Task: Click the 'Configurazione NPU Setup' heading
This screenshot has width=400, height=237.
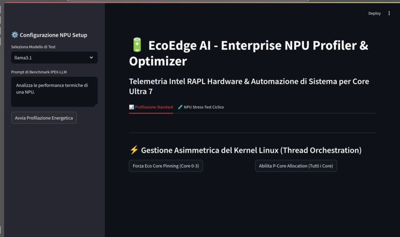Action: point(53,35)
